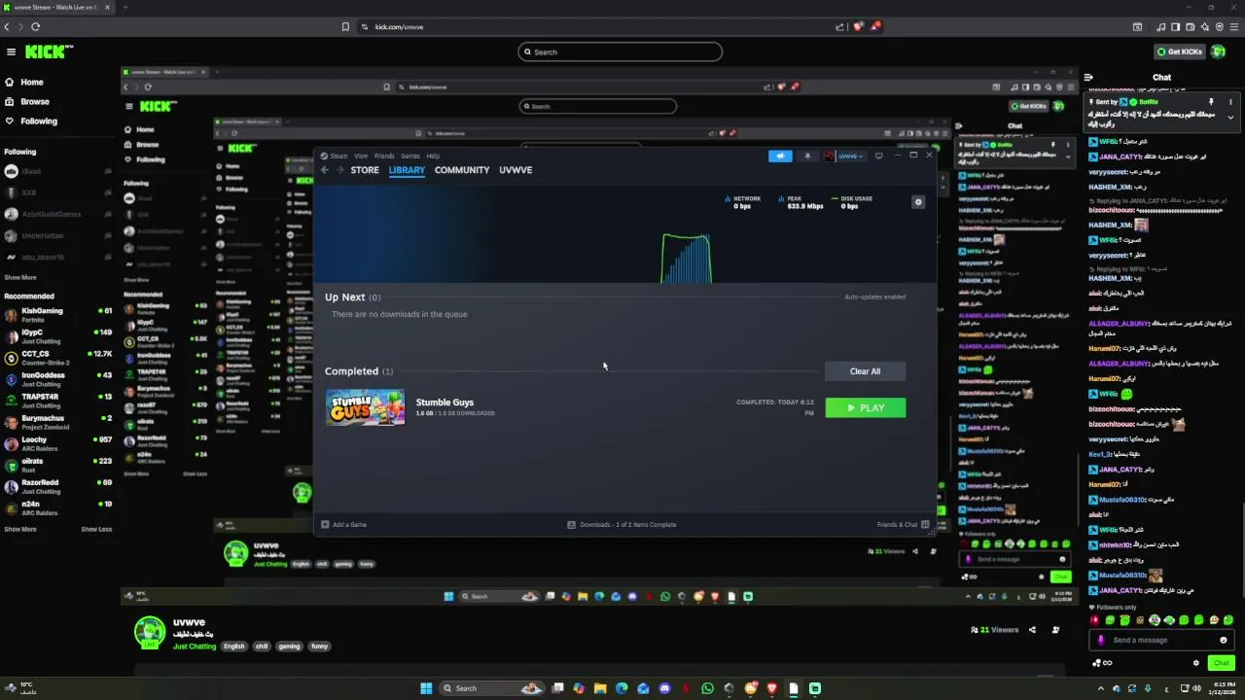Click the main Send a message chat field
The image size is (1245, 700).
pos(1162,640)
